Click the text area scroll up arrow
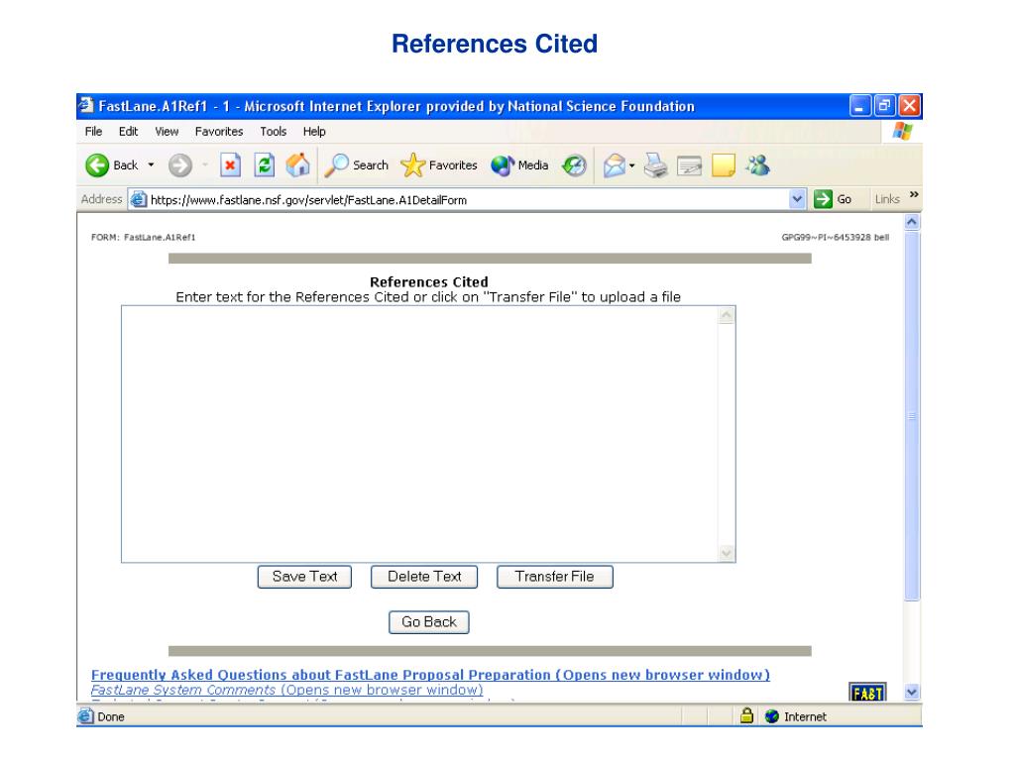The width and height of the screenshot is (1015, 761). coord(727,316)
